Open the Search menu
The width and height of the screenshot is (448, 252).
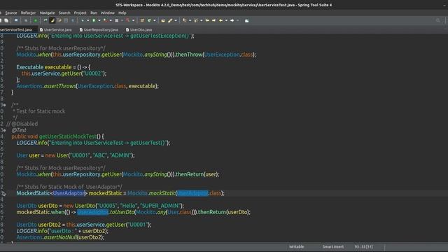(x=64, y=13)
